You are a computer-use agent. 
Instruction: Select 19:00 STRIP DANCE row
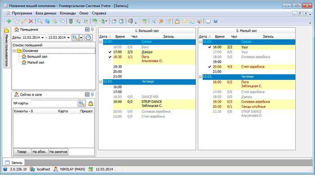[x=154, y=104]
